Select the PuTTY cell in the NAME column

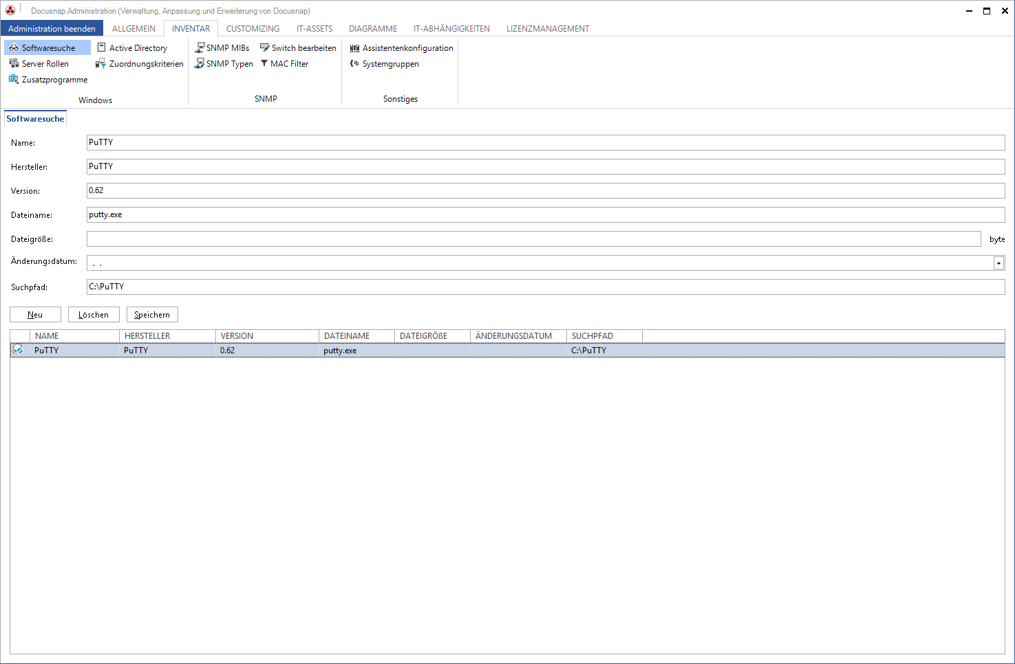74,350
